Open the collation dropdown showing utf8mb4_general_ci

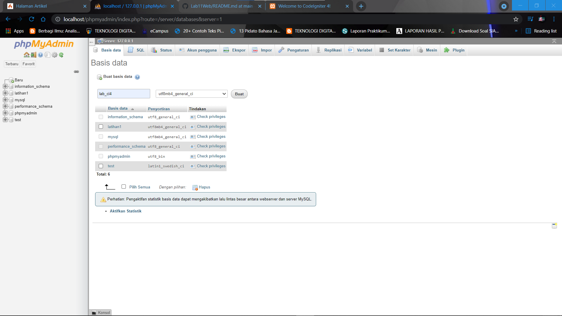pos(191,94)
